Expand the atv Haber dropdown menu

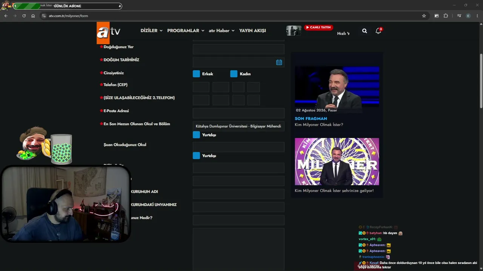(222, 30)
